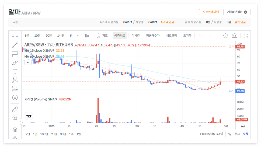Screen dimensions: 261x147
Task: Select the ruler measure tool
Action: 15,109
